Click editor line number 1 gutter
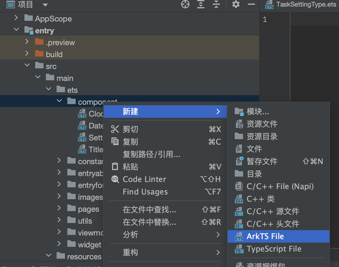Viewport: 339px width, 267px height. [265, 19]
